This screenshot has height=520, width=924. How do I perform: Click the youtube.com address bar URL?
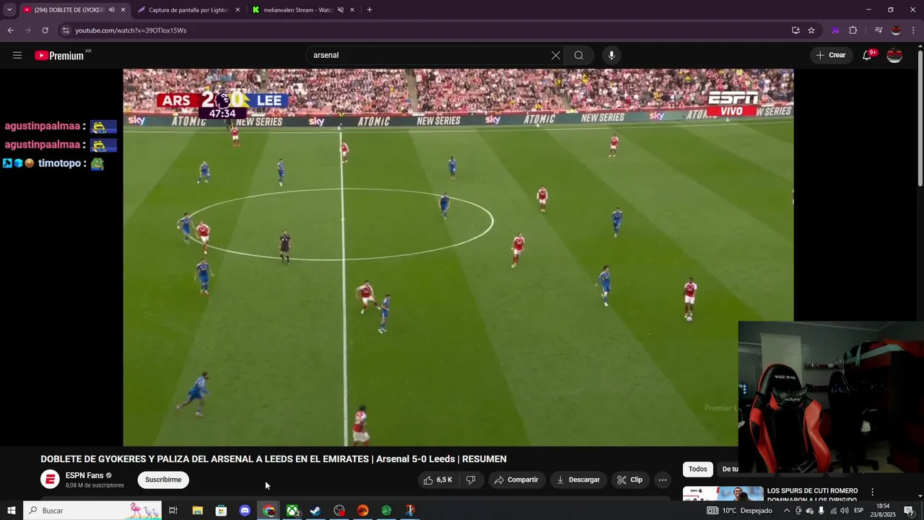click(x=131, y=30)
